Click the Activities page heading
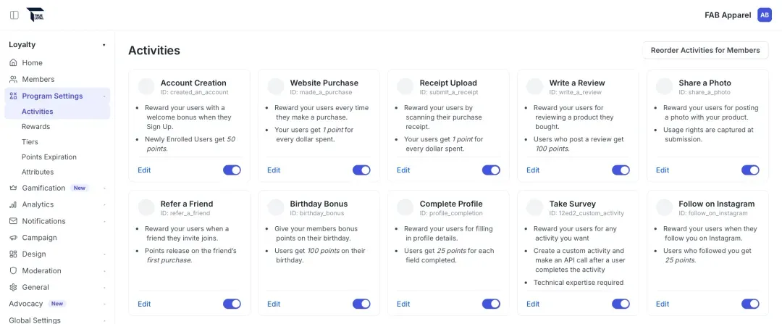Viewport: 782px width, 324px height. tap(154, 51)
